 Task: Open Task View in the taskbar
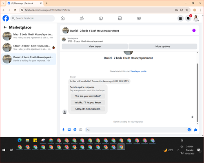coord(11,150)
